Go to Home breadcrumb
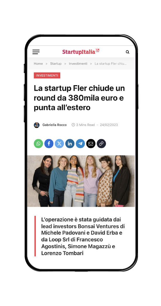 pyautogui.click(x=38, y=64)
